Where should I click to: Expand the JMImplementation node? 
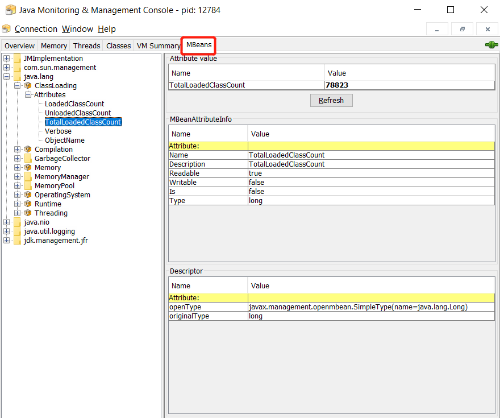7,59
